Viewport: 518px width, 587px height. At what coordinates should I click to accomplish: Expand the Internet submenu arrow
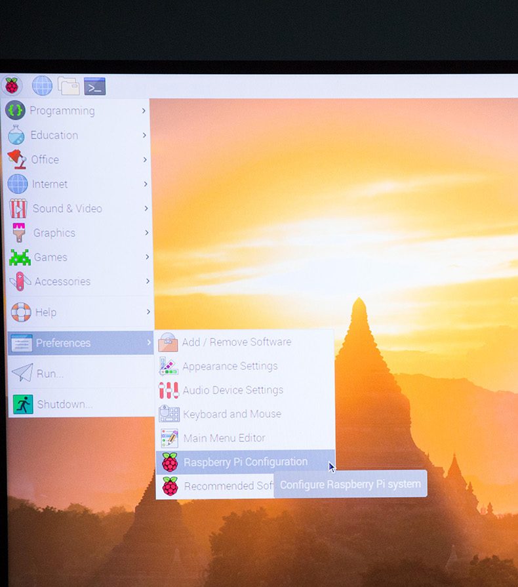pos(145,184)
